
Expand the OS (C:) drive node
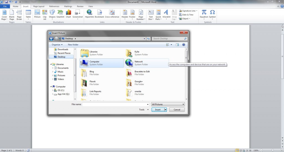pos(53,90)
